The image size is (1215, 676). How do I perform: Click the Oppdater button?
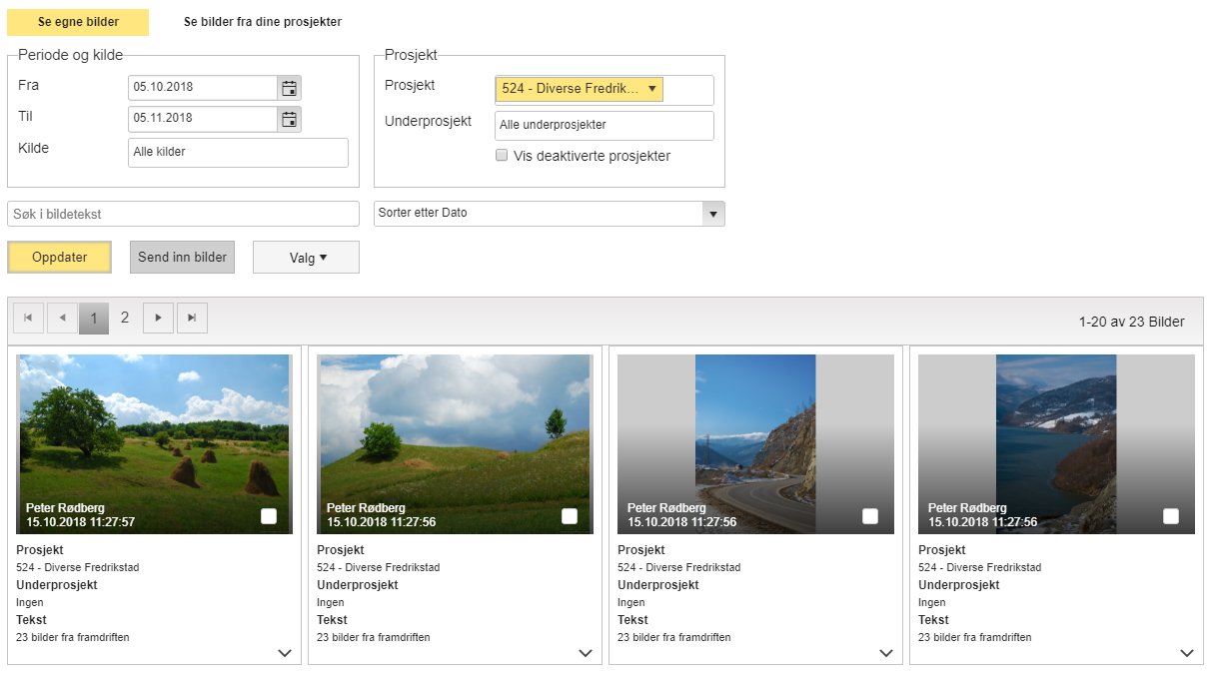pyautogui.click(x=60, y=258)
